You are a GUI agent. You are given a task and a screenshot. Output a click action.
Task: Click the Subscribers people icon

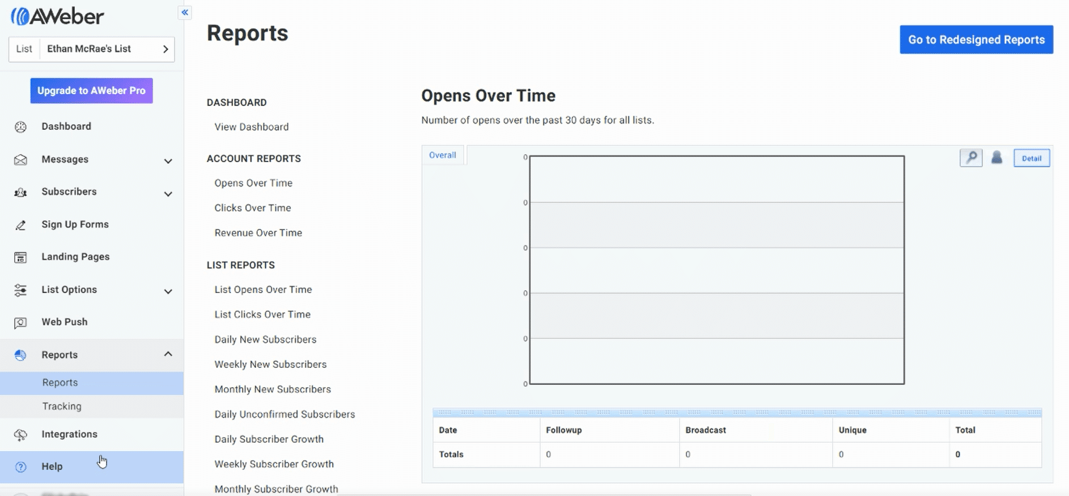click(x=20, y=192)
